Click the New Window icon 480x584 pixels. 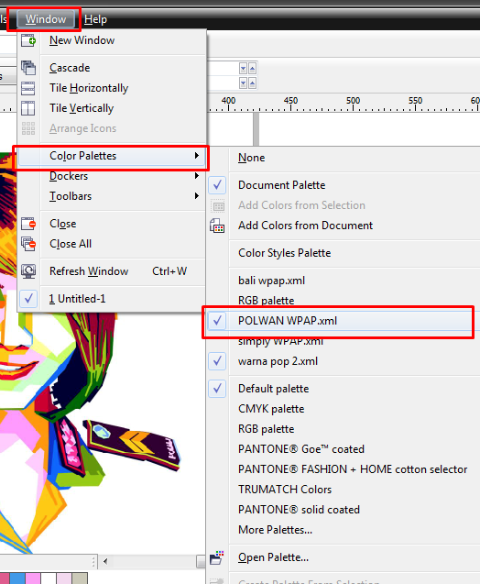[28, 40]
